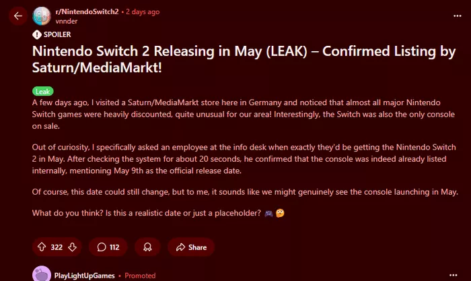Click the SPOILER tag warning icon
The width and height of the screenshot is (471, 281).
pos(36,34)
